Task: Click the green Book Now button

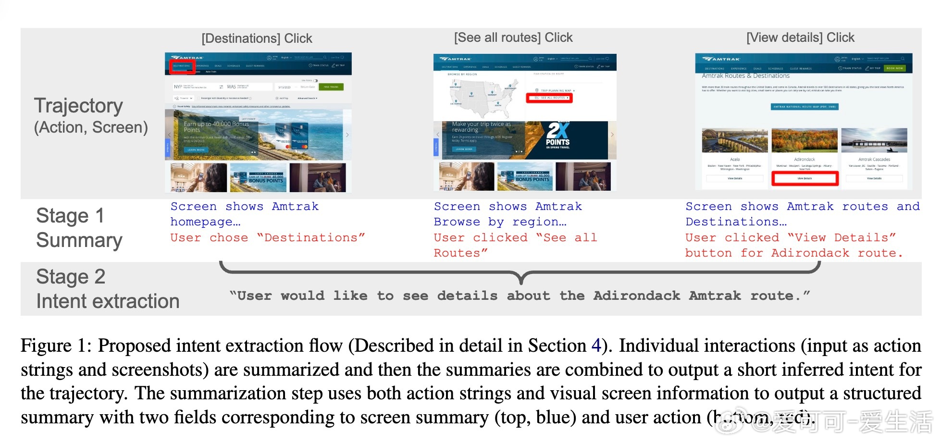Action: point(894,68)
